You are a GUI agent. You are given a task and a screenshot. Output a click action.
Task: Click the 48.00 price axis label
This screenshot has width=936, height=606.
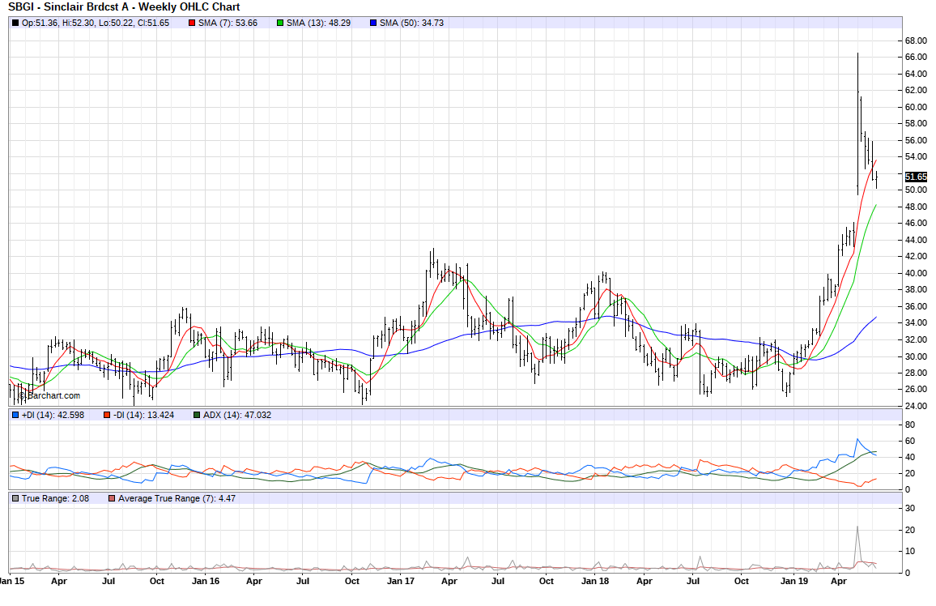(916, 207)
